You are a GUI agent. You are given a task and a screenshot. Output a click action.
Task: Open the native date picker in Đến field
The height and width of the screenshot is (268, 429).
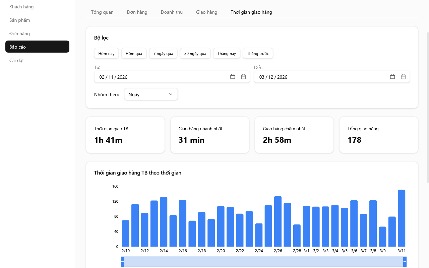point(392,77)
